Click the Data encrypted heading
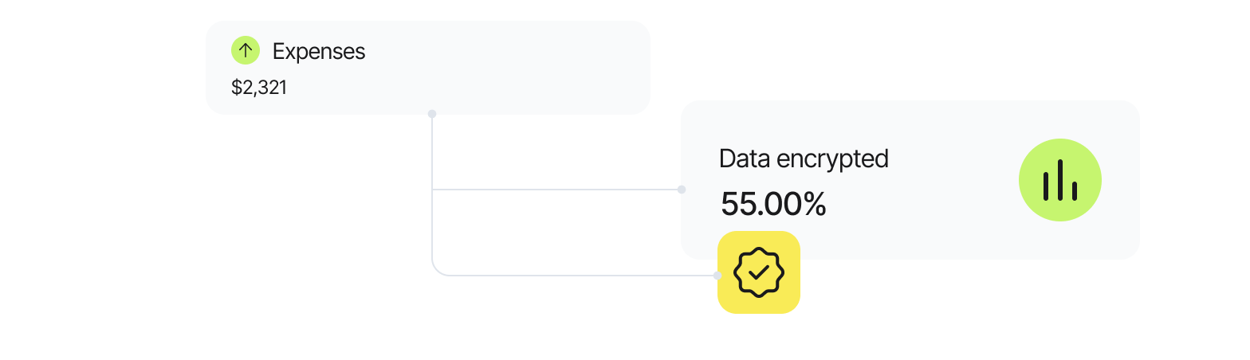The height and width of the screenshot is (360, 1250). click(804, 158)
